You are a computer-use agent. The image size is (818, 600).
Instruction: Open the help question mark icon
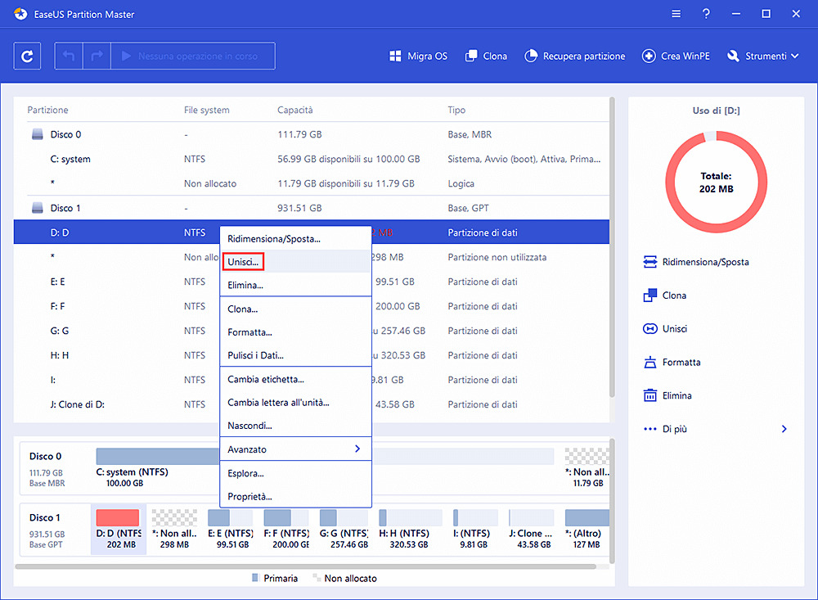coord(706,13)
